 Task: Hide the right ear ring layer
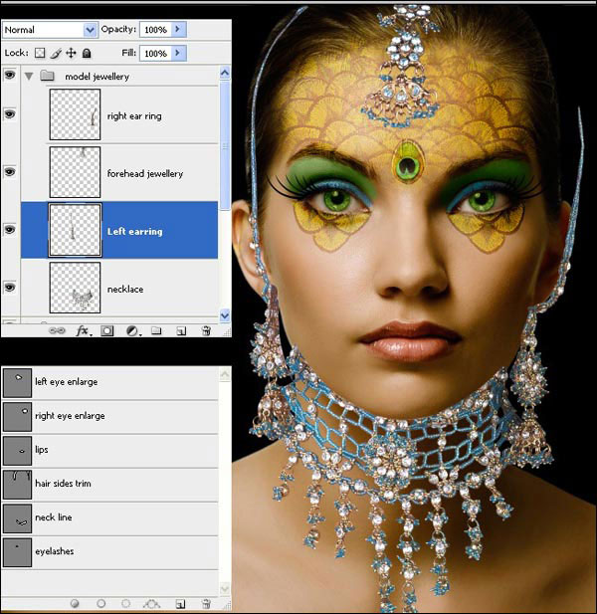coord(10,115)
